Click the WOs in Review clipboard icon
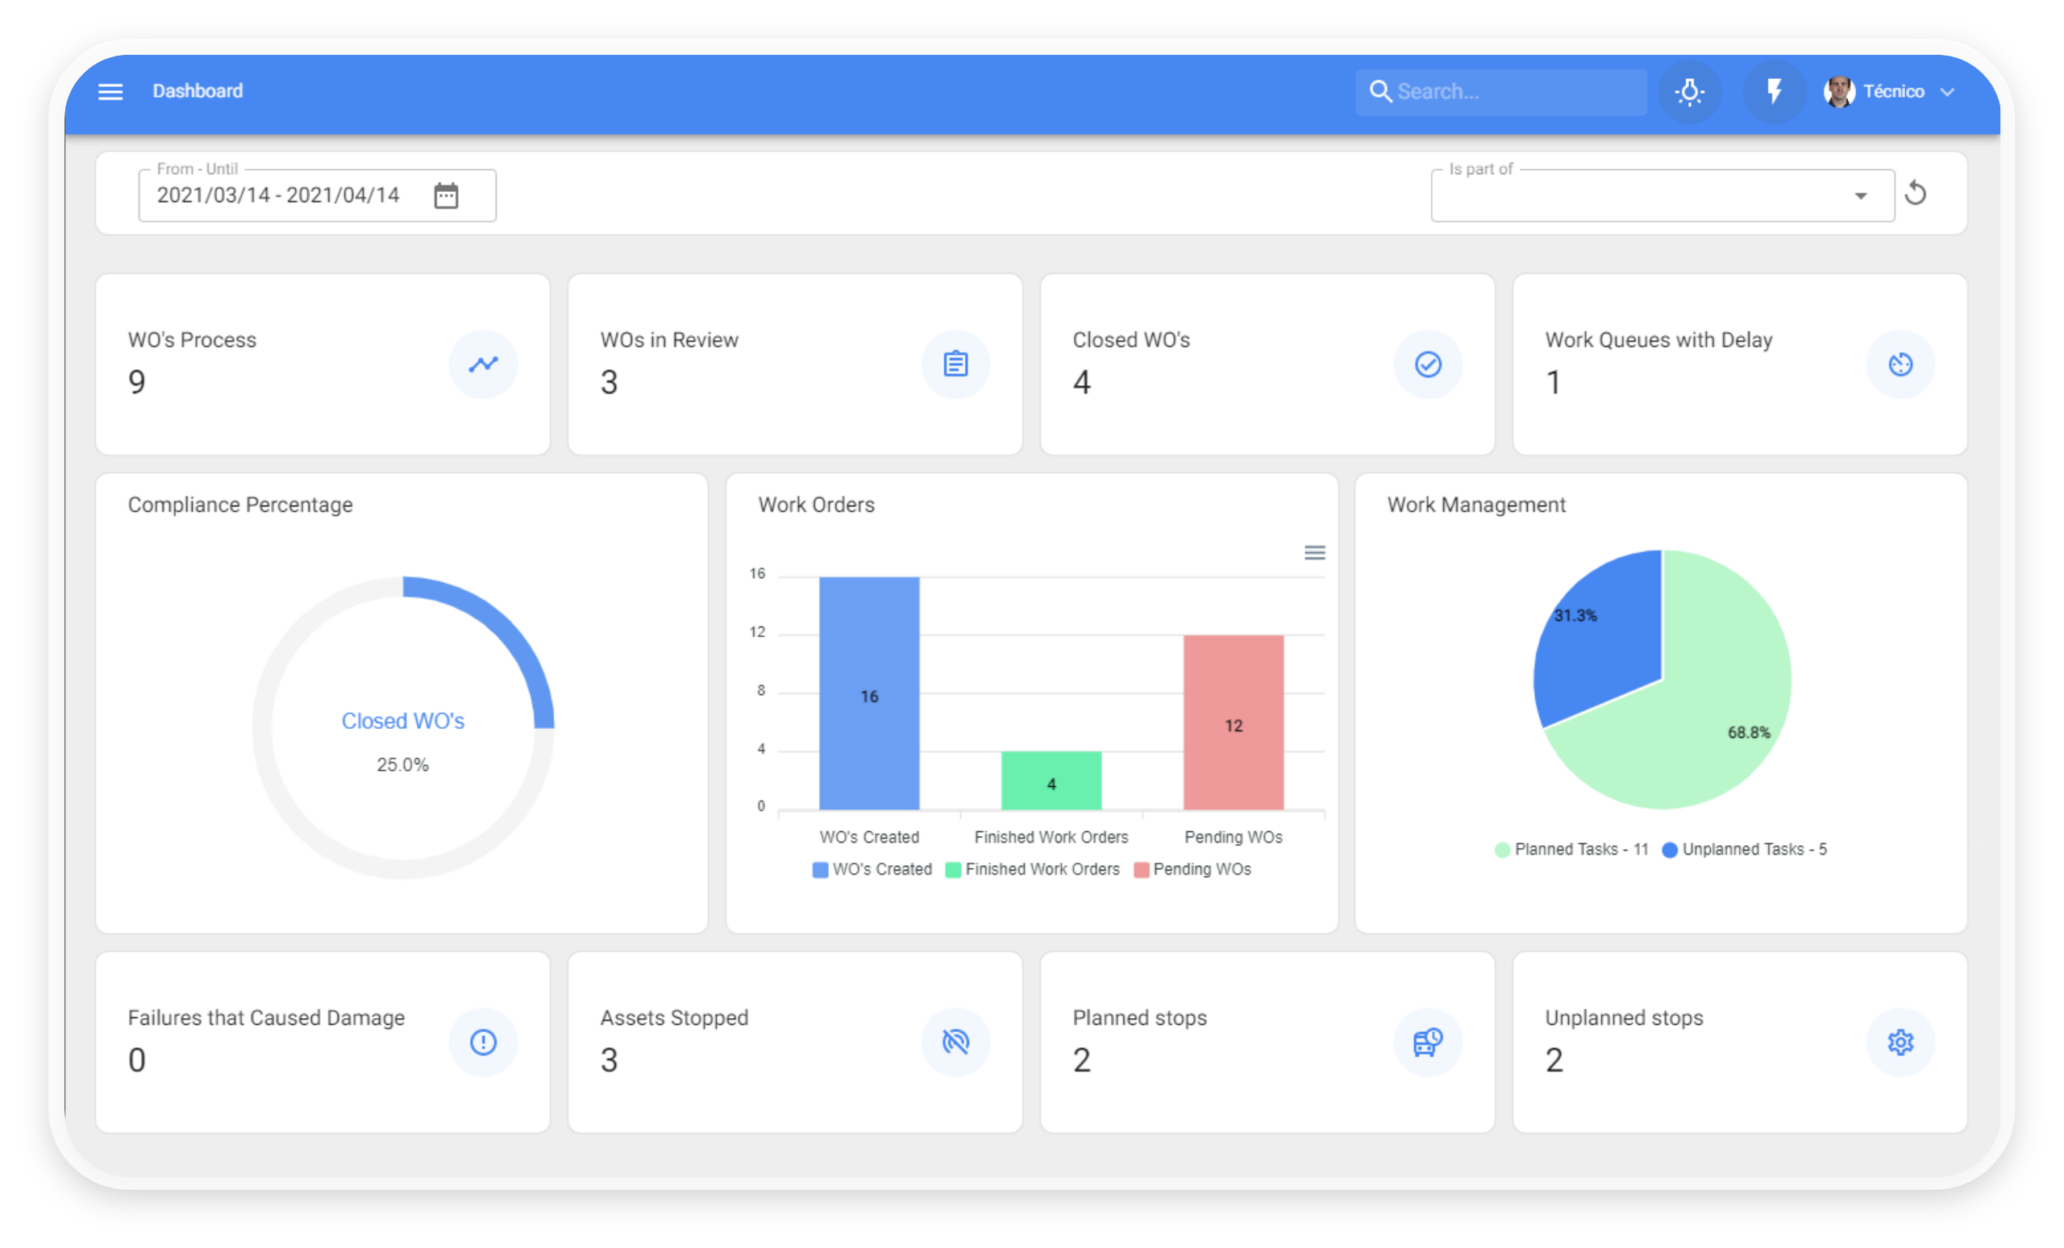Image resolution: width=2064 pixels, height=1248 pixels. tap(955, 364)
